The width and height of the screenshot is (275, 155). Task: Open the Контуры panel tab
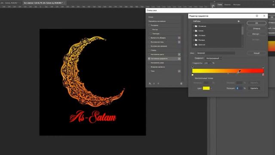pyautogui.click(x=237, y=5)
